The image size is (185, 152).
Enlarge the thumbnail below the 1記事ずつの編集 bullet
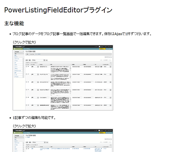click(63, 141)
